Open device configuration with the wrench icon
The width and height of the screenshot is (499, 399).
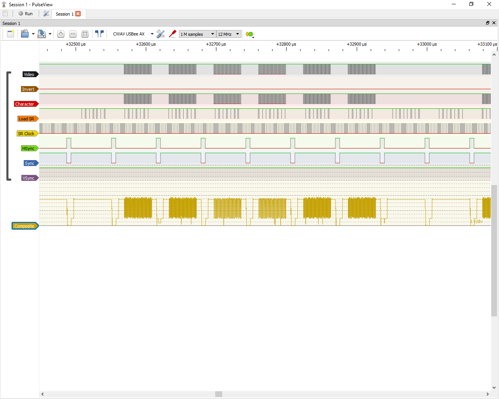(161, 34)
